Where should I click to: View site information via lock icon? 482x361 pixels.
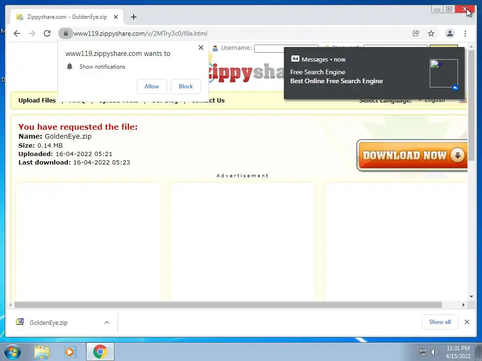pyautogui.click(x=65, y=33)
